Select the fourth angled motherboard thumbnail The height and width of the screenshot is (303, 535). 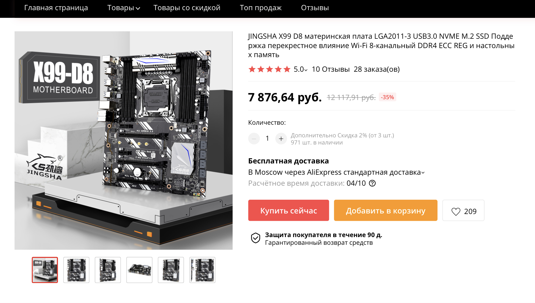point(139,270)
